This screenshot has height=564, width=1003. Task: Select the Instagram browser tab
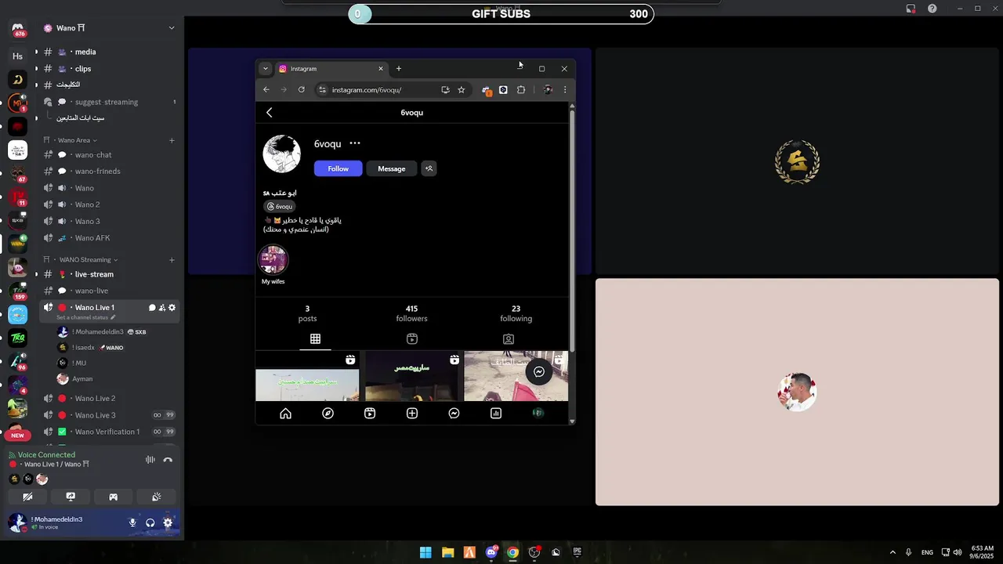point(331,69)
